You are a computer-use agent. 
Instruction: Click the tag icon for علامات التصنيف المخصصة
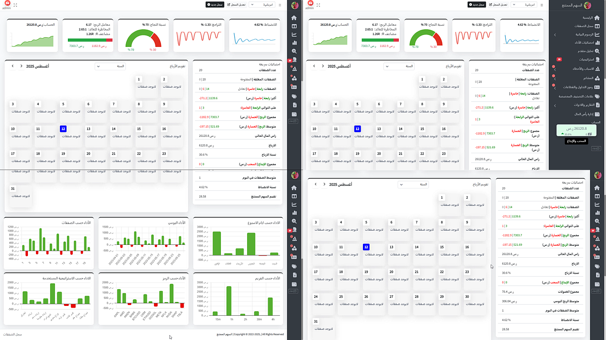pyautogui.click(x=597, y=96)
